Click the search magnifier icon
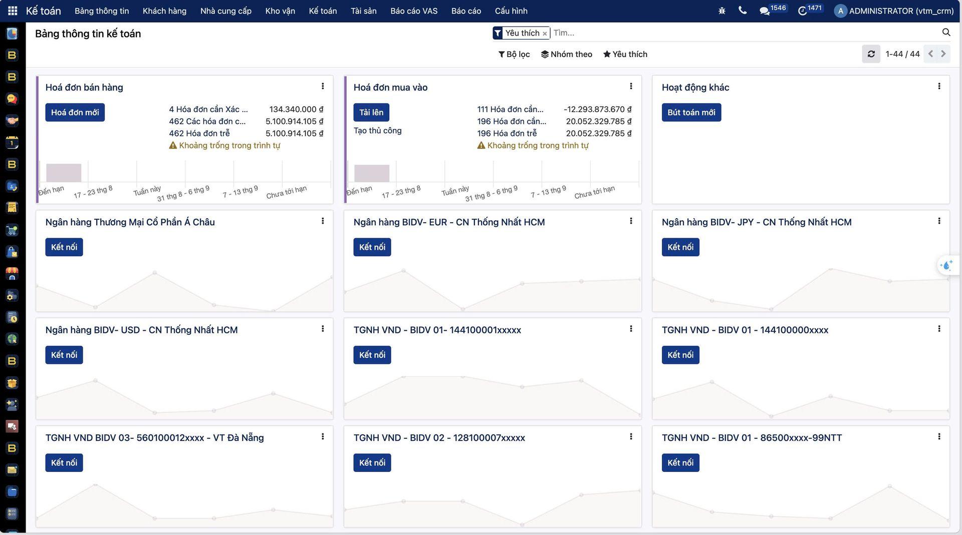 (x=946, y=33)
